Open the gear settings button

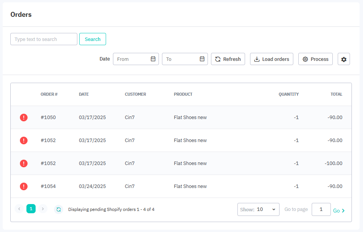pyautogui.click(x=343, y=59)
